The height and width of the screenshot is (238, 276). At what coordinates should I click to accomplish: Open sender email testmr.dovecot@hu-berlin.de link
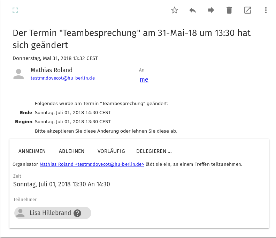pos(63,78)
